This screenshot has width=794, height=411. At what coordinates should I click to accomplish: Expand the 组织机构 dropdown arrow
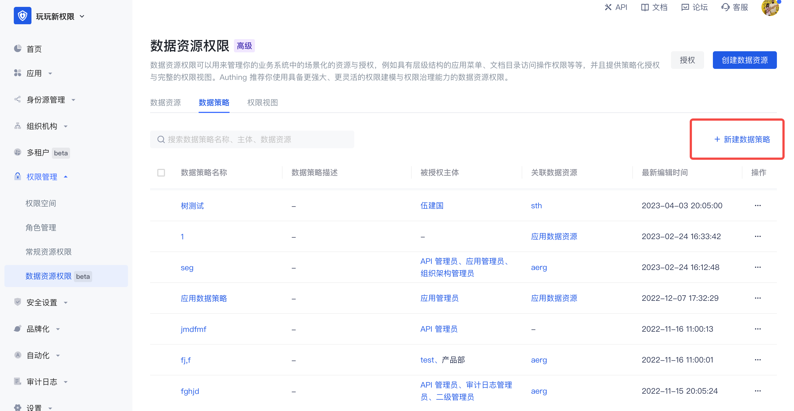[x=66, y=126]
